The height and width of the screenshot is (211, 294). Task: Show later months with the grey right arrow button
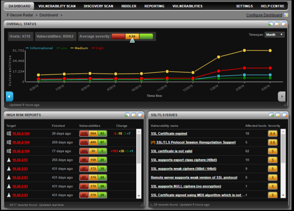282,96
